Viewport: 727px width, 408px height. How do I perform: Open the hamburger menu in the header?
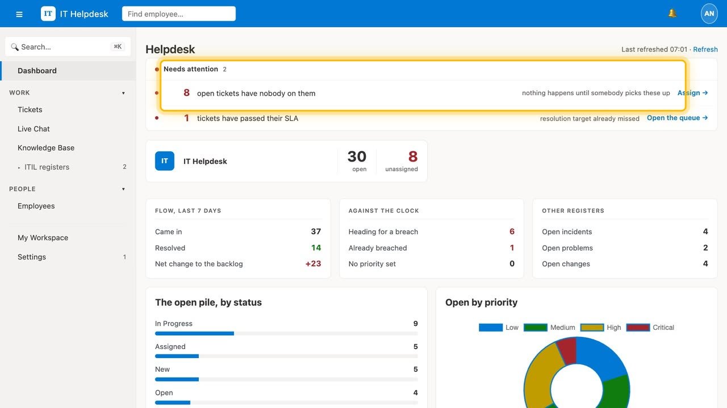pos(19,14)
